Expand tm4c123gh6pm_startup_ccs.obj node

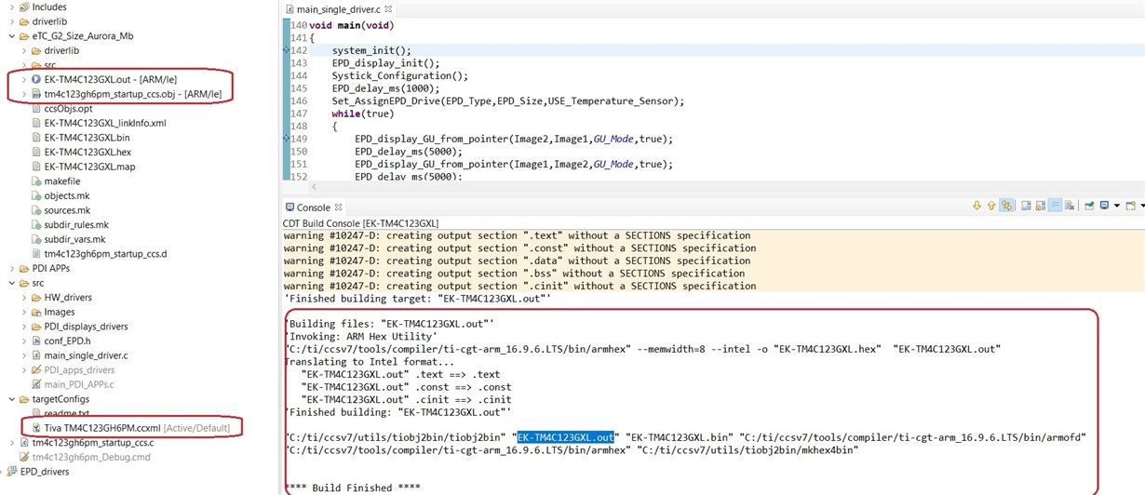[23, 94]
